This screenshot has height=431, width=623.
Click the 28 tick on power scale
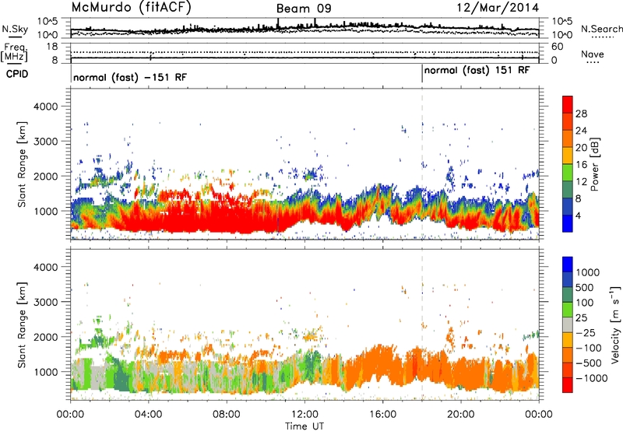click(581, 114)
